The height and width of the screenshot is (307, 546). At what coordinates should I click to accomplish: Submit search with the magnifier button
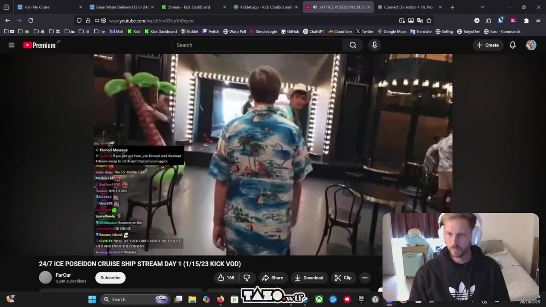click(x=353, y=45)
